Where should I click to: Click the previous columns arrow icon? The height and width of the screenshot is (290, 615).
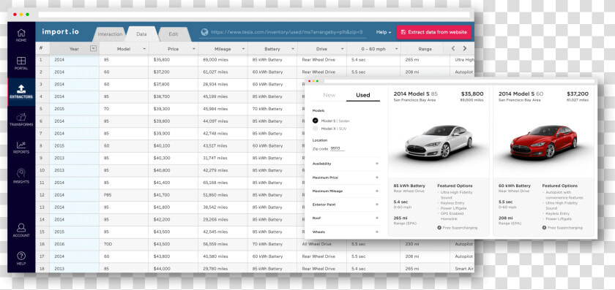pos(453,48)
